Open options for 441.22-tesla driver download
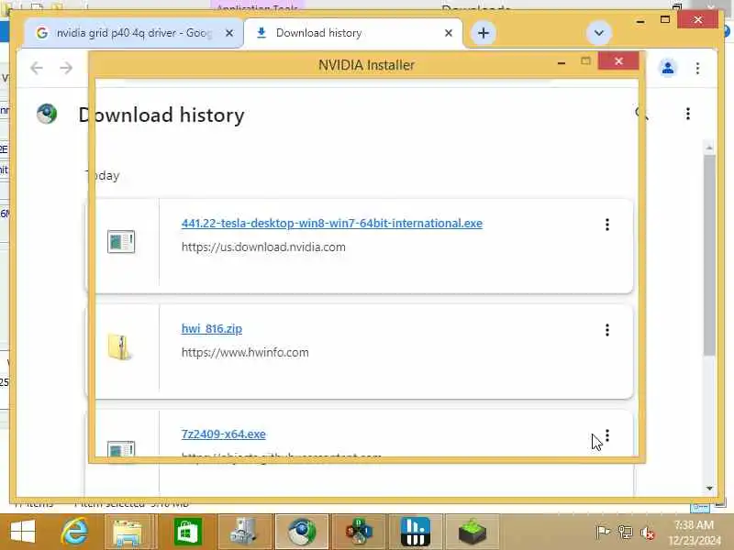734x550 pixels. pyautogui.click(x=607, y=225)
